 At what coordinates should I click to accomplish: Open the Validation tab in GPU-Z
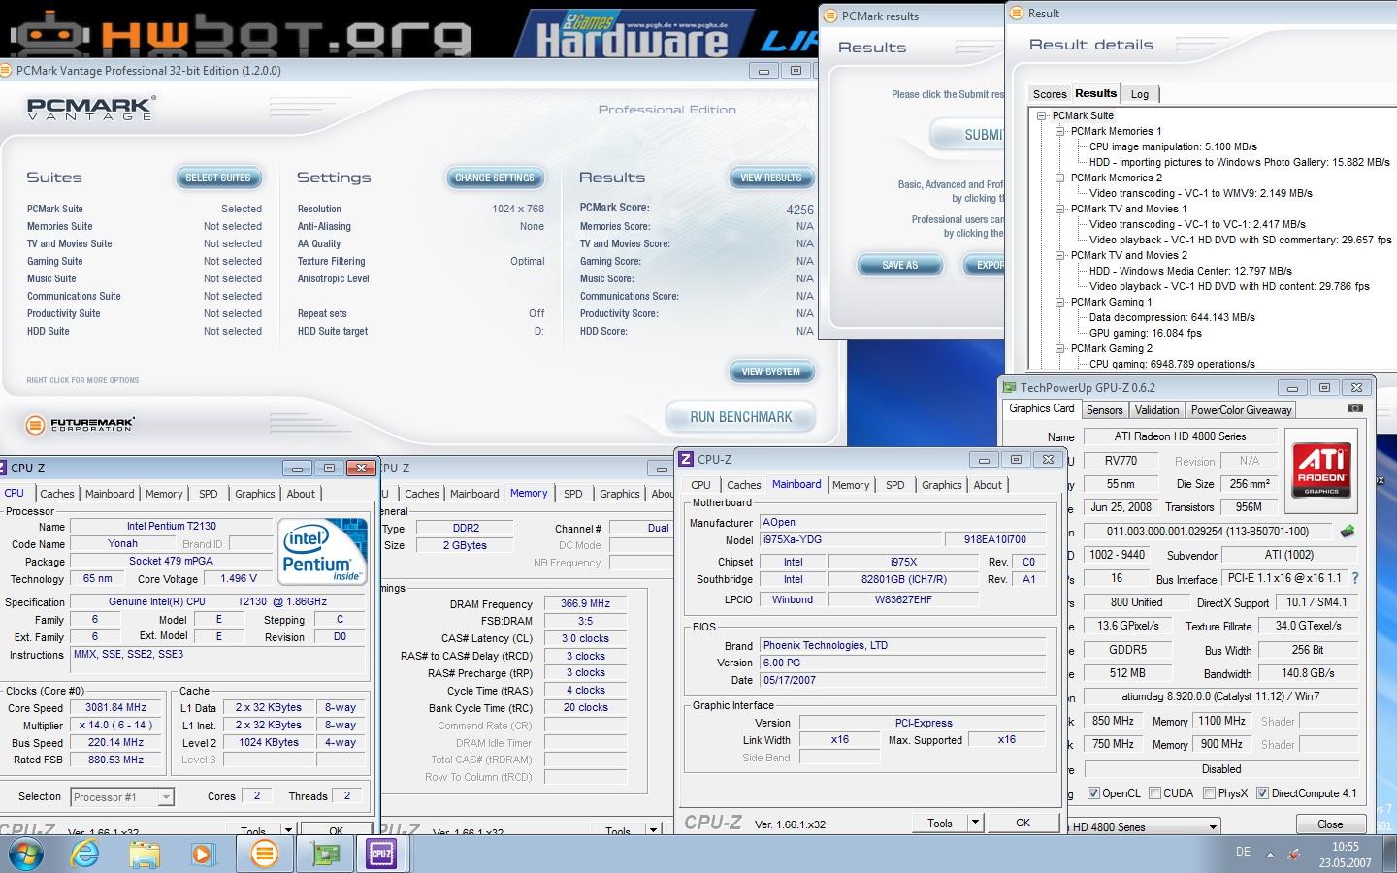coord(1156,410)
